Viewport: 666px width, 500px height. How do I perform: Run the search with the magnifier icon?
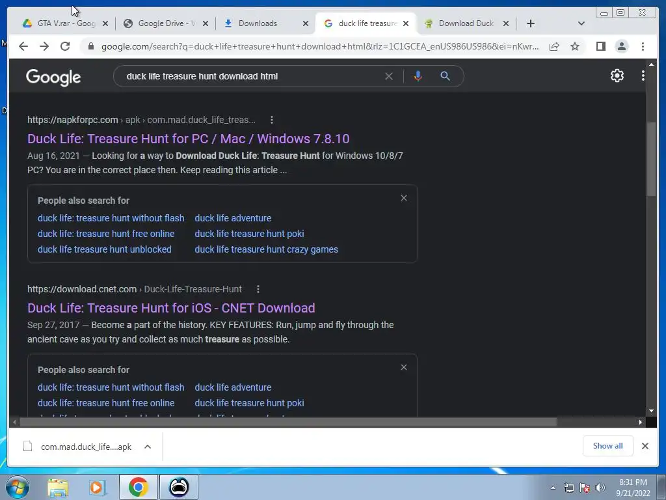pos(445,76)
